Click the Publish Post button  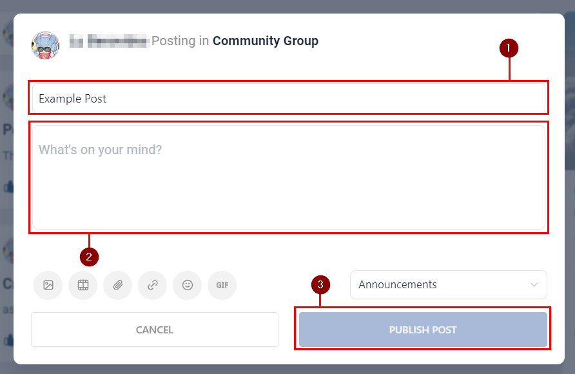click(422, 330)
